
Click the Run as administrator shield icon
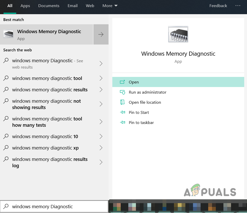pyautogui.click(x=122, y=92)
